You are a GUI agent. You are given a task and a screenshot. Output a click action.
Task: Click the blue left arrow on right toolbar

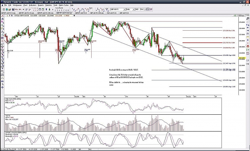pos(248,27)
